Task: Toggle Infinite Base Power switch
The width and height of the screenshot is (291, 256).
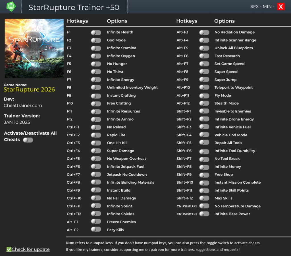Action: coord(204,214)
